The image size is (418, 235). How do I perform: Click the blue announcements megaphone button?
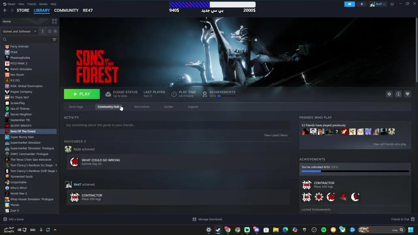point(349,4)
